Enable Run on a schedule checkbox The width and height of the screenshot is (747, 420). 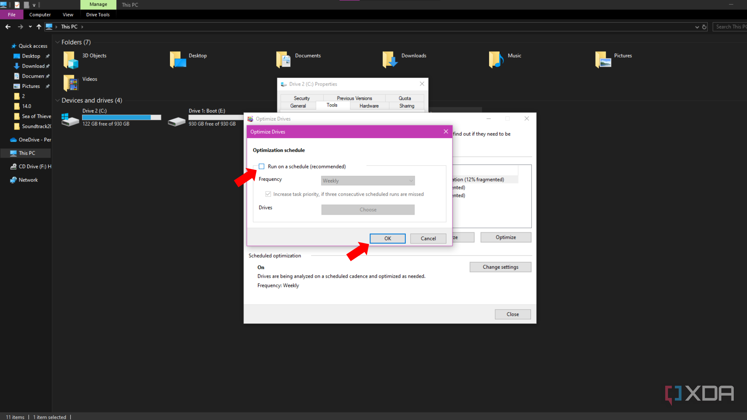coord(261,166)
